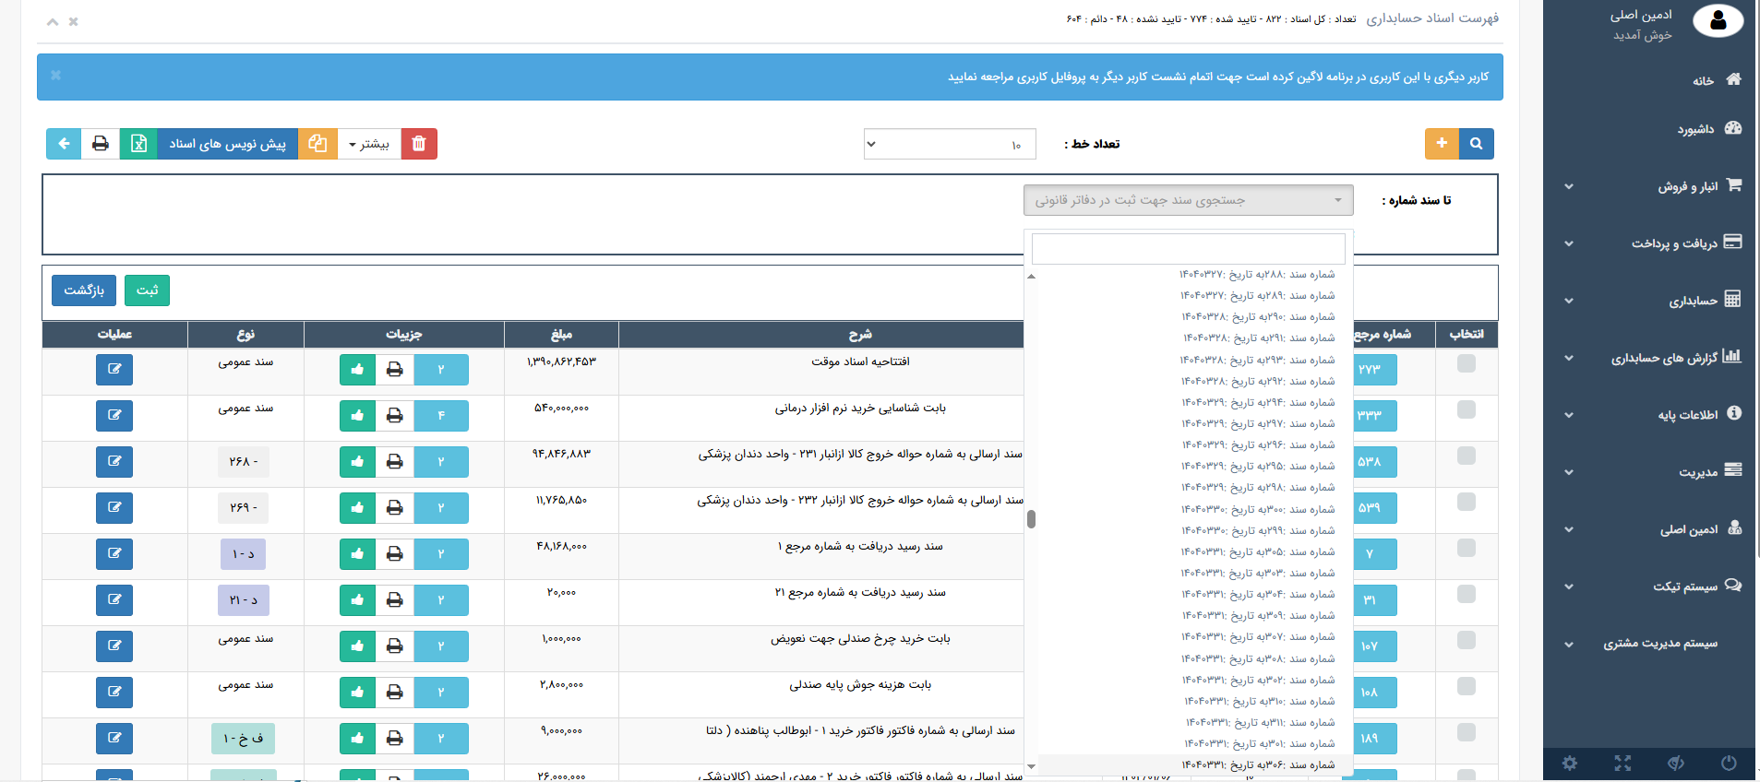Click the red trash delete button
The image size is (1760, 782).
pos(419,144)
